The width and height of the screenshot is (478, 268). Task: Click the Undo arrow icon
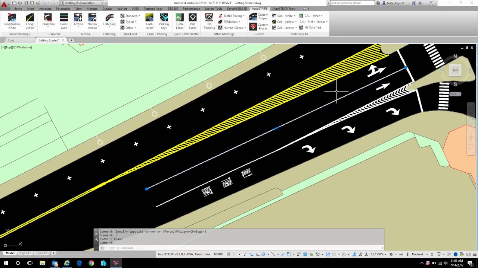click(44, 3)
